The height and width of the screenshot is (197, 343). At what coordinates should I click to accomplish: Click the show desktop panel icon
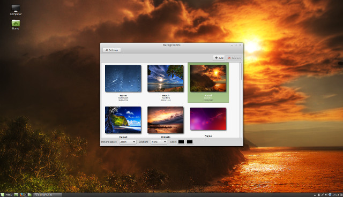[16, 195]
